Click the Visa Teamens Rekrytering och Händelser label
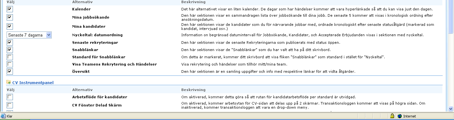The image size is (454, 120). [x=114, y=64]
